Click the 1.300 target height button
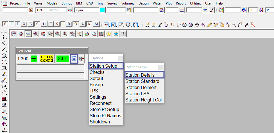The width and height of the screenshot is (274, 133). [23, 59]
